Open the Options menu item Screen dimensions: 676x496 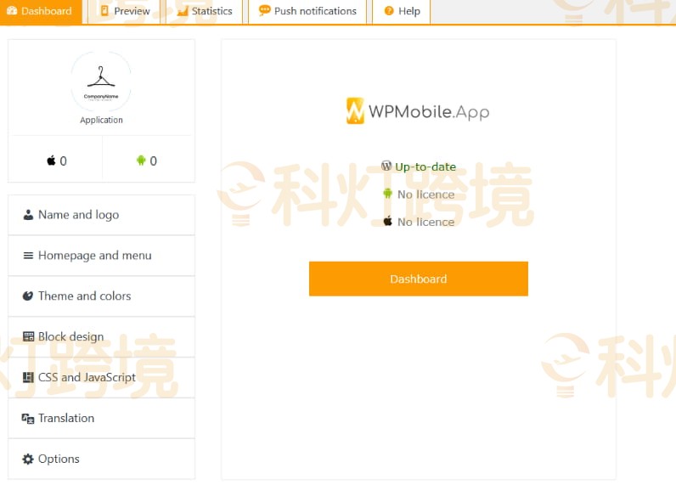coord(101,459)
